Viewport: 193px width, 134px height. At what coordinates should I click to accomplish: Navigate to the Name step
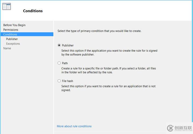pos(7,48)
